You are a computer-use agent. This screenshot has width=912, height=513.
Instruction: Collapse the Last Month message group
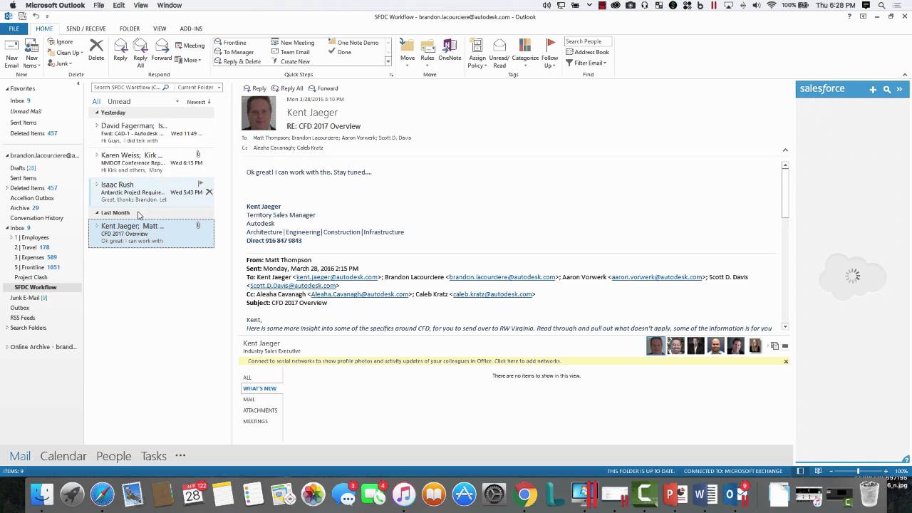point(98,213)
